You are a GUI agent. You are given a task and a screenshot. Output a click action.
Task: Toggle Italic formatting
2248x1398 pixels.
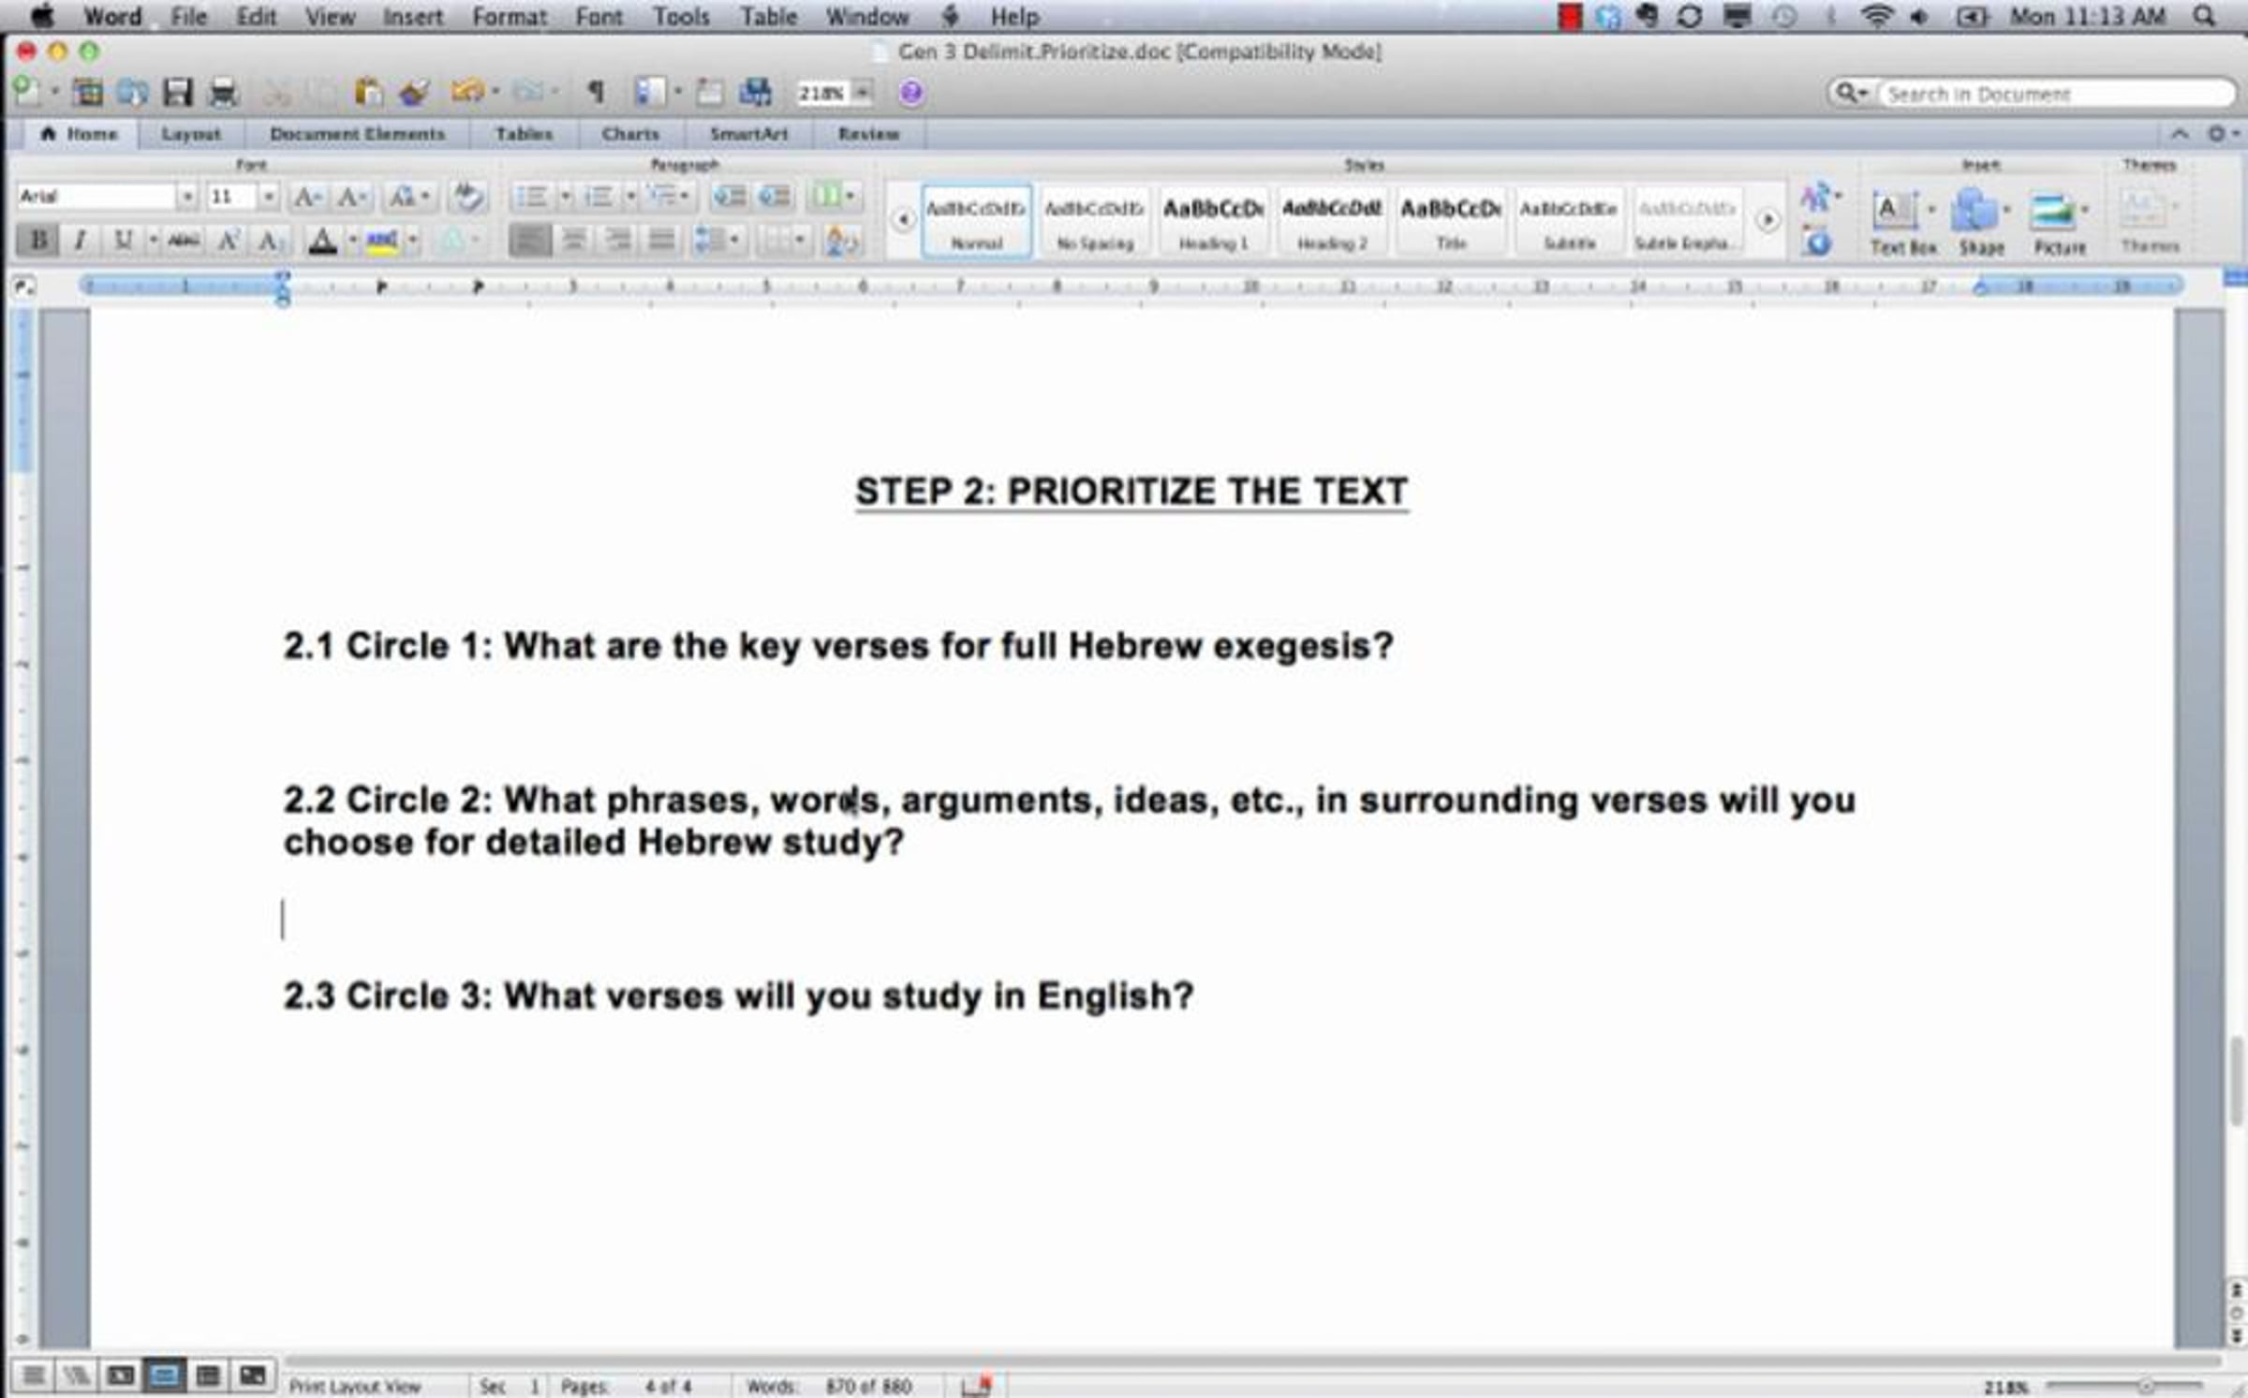81,240
